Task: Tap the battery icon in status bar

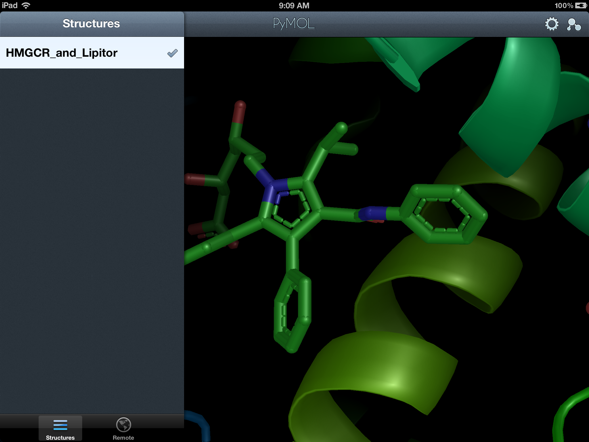Action: (581, 5)
